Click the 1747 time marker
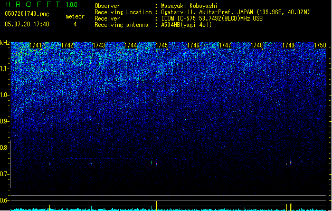This screenshot has width=332, height=211. coord(225,45)
